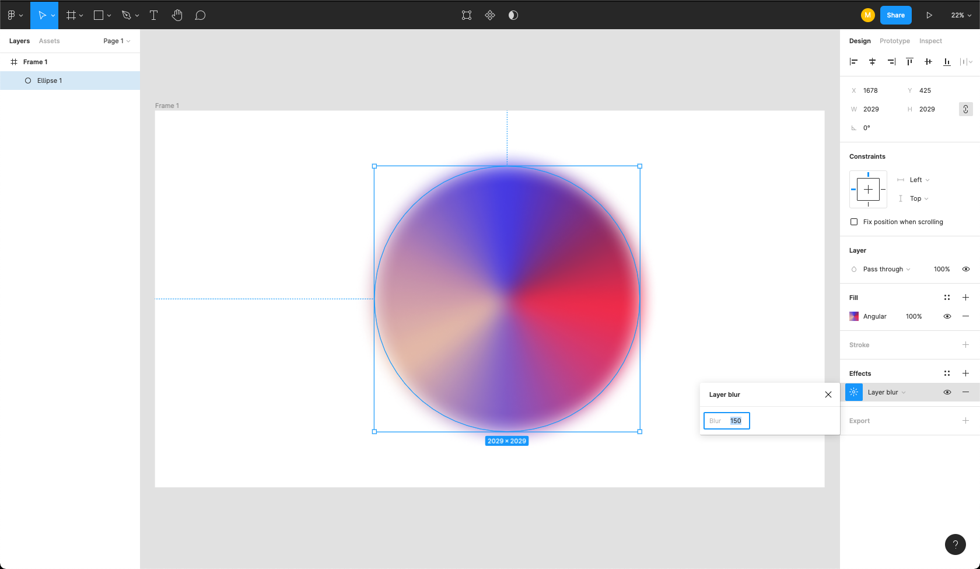Open the Angular gradient fill swatch
980x569 pixels.
[854, 316]
